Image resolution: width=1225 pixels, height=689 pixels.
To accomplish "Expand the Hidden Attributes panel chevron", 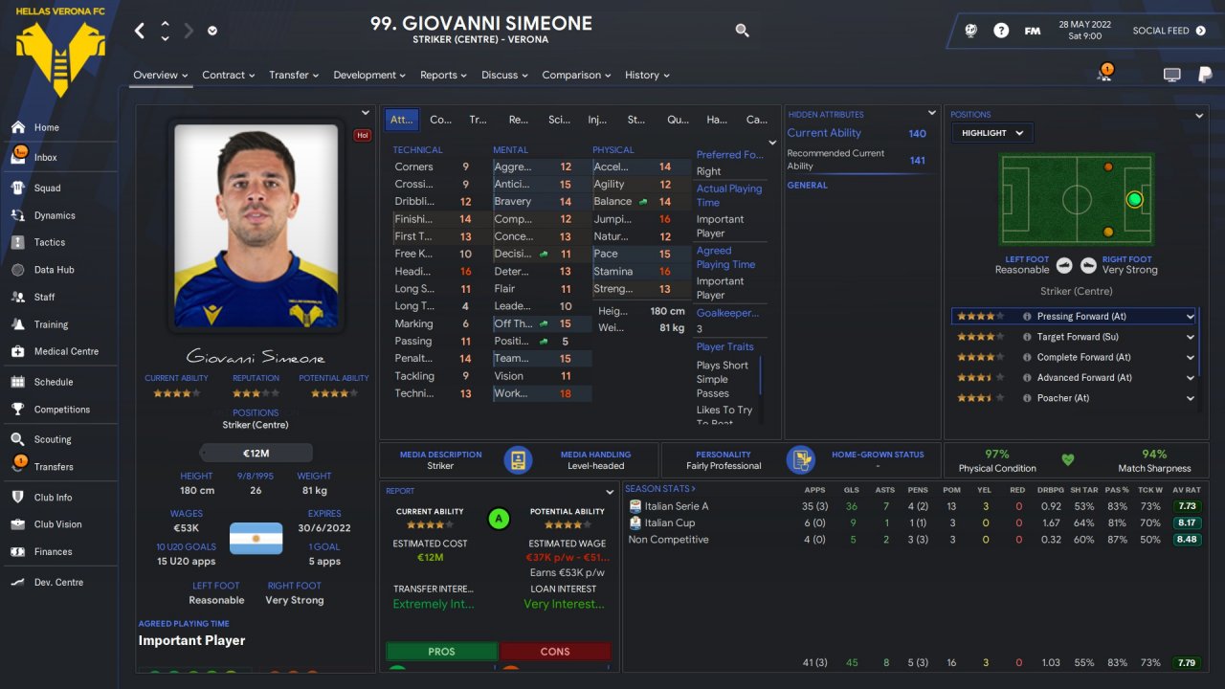I will (x=932, y=114).
